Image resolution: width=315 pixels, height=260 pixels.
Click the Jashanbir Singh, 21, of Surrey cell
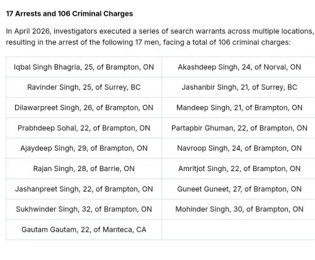(x=238, y=87)
